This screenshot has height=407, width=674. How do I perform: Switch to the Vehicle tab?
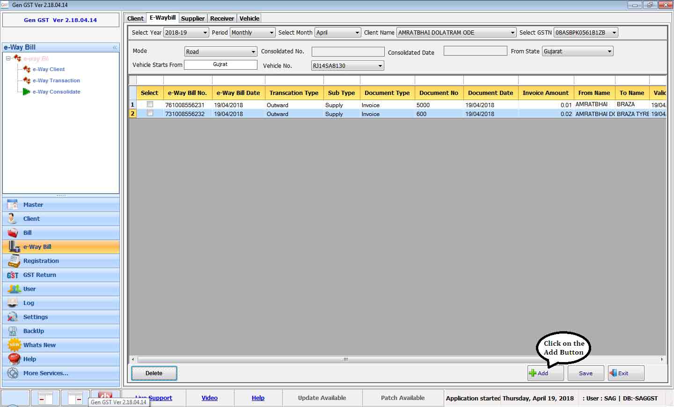pos(249,18)
